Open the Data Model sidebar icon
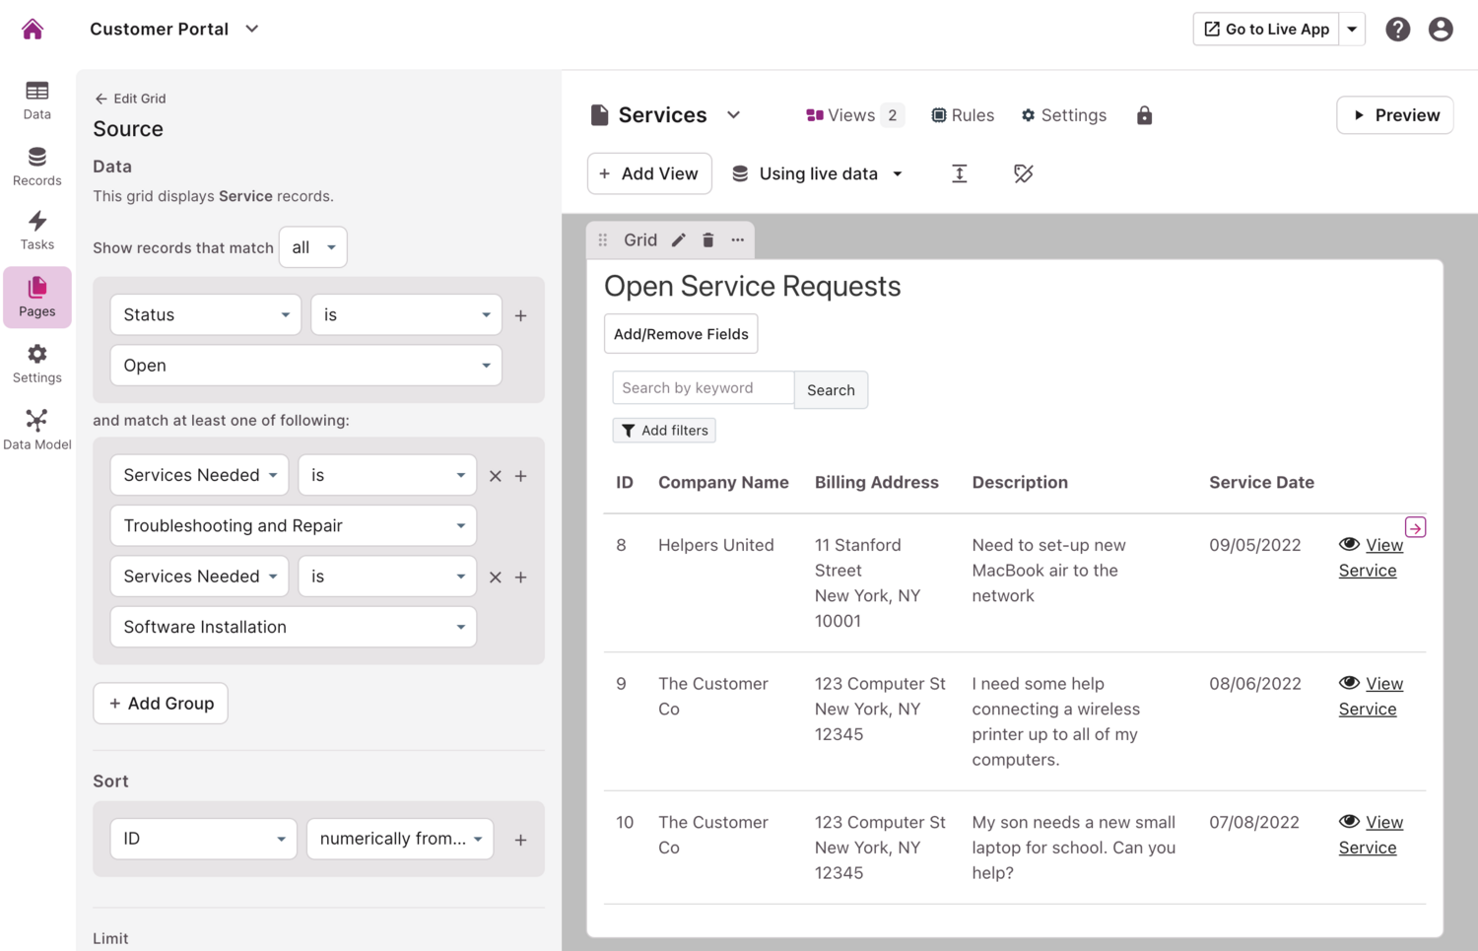Screen dimensions: 1478x951 [37, 430]
